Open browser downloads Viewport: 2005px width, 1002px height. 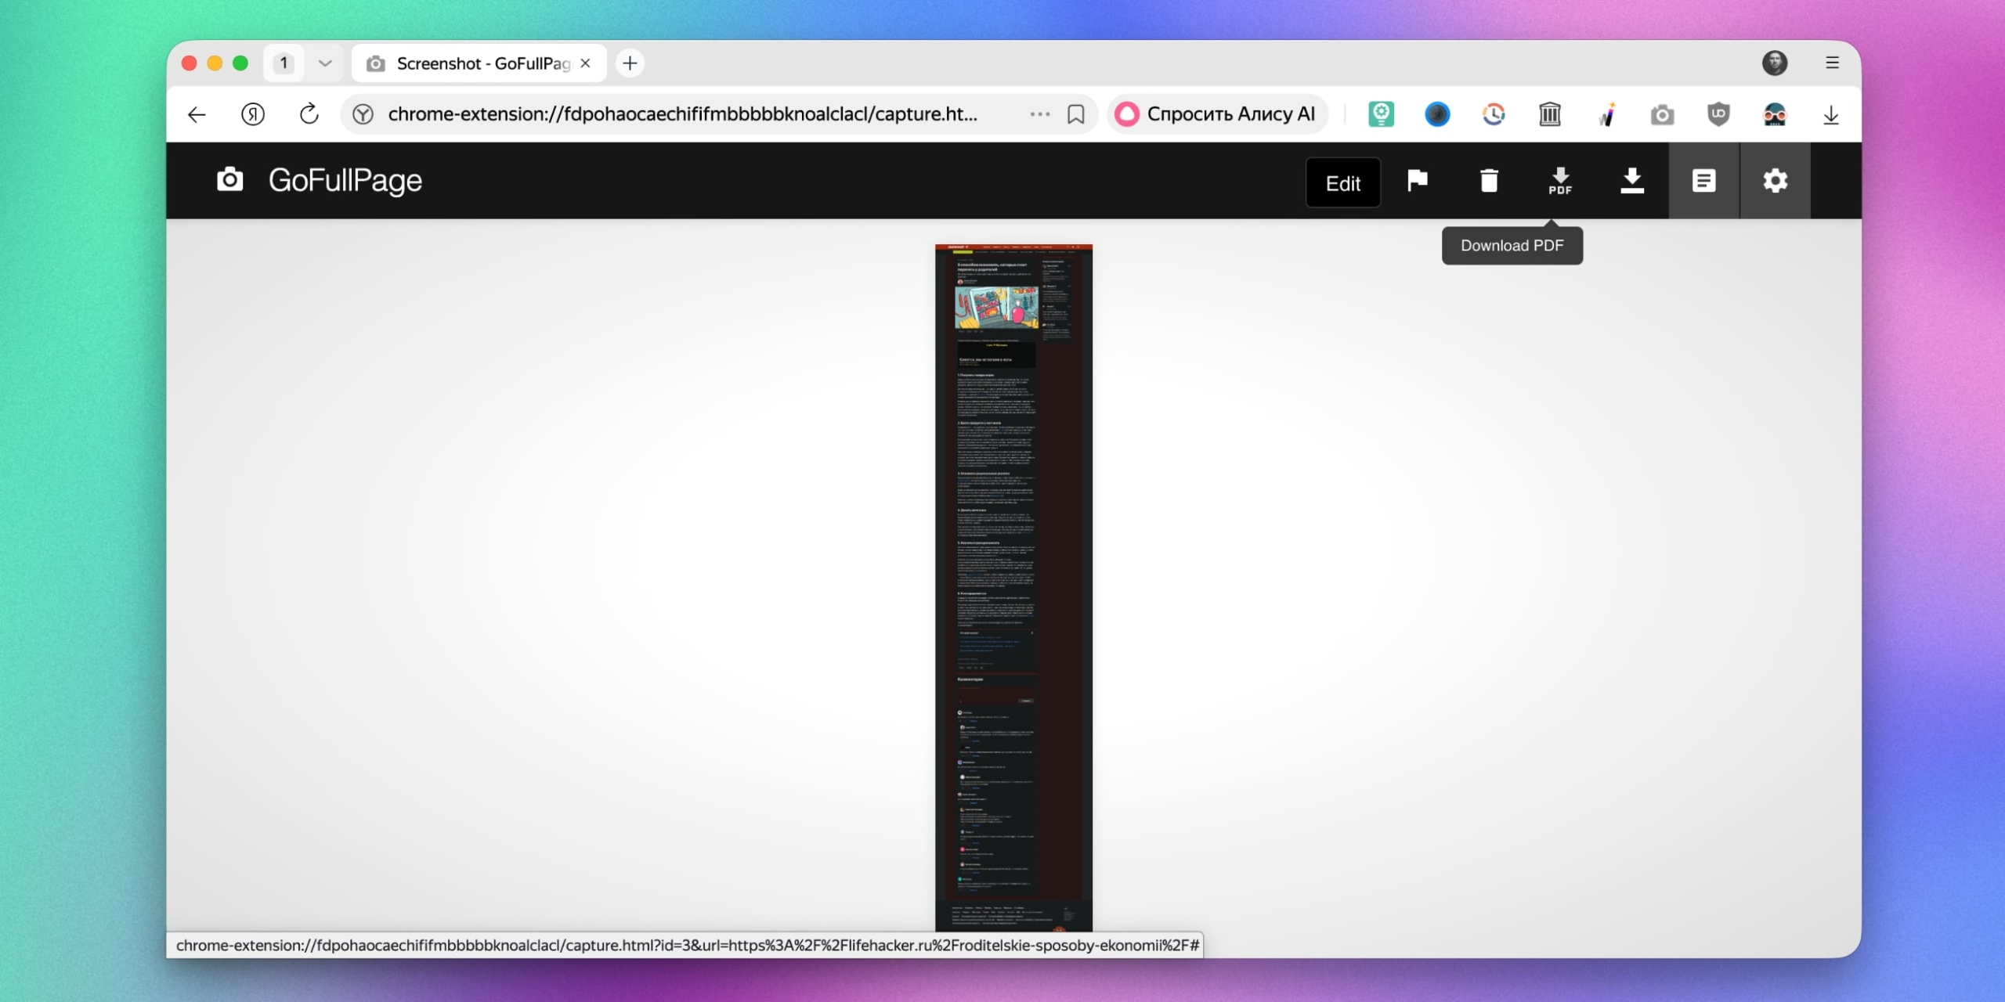click(1831, 115)
